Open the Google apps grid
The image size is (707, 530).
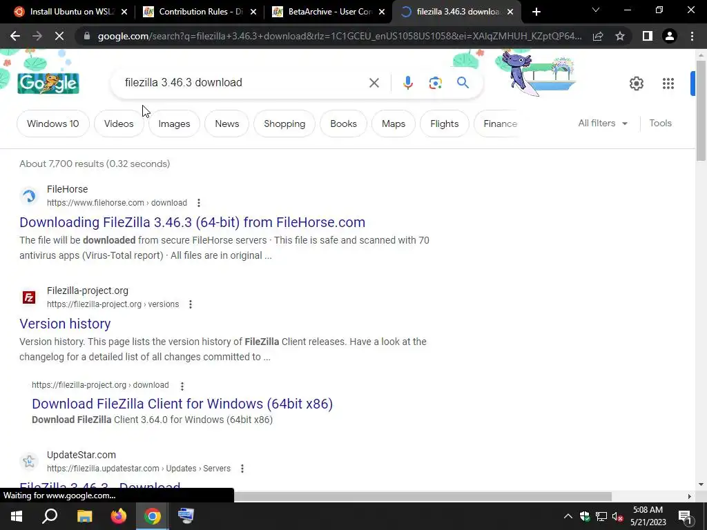[x=668, y=84]
